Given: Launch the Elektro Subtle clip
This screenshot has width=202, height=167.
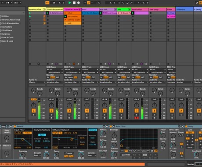Looking at the screenshot, I should (x=65, y=20).
